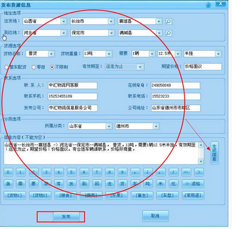232x229 pixels.
Task: Click the search icon beside 襄垣县 departure
Action: point(169,21)
